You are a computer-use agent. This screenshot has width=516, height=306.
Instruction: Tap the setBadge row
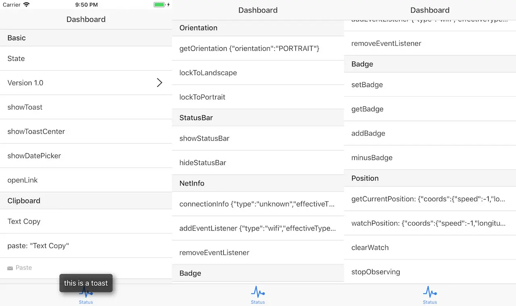coord(430,85)
